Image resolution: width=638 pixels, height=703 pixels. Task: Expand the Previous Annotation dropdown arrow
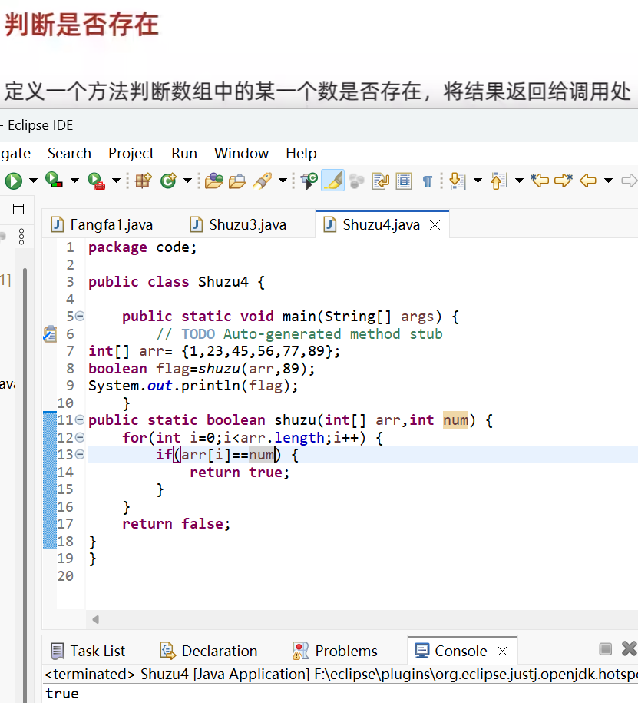519,181
